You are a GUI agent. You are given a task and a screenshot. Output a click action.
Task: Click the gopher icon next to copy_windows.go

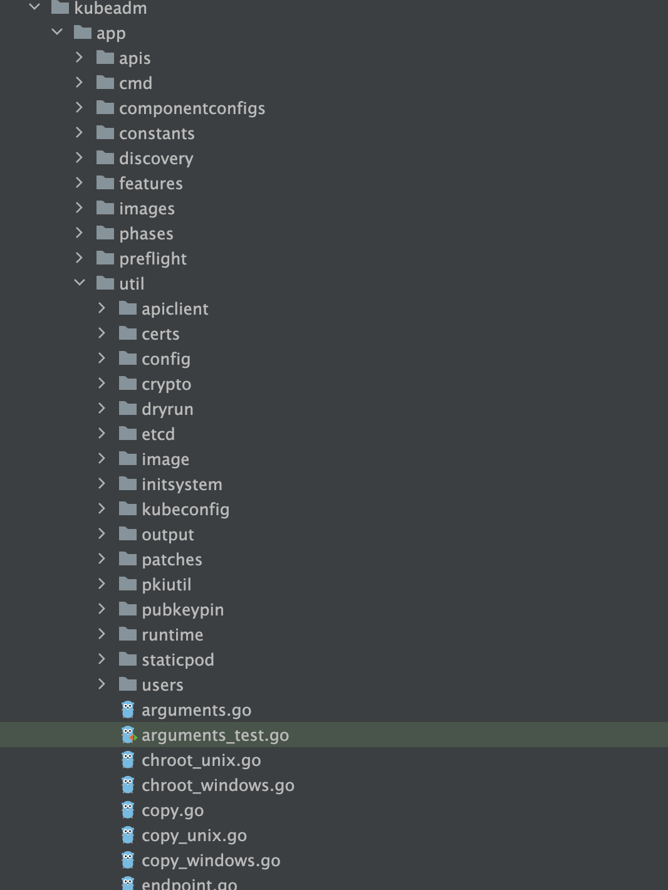pyautogui.click(x=128, y=860)
